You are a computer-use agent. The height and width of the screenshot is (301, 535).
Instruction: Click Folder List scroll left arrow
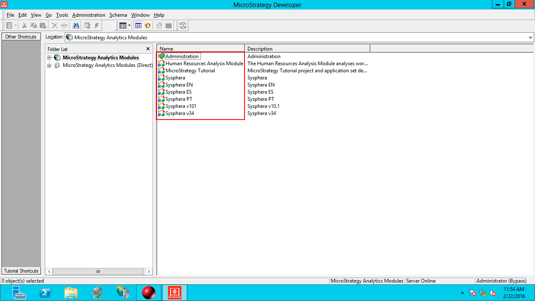click(x=49, y=271)
